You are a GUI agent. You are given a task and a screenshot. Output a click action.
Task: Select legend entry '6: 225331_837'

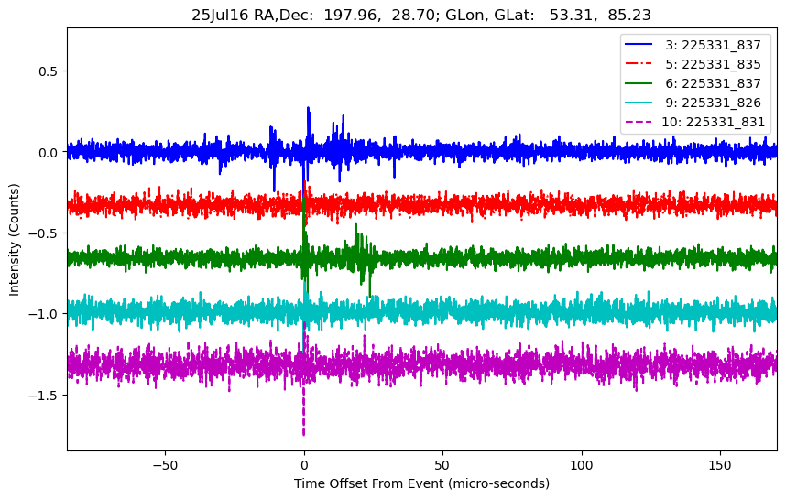[714, 83]
